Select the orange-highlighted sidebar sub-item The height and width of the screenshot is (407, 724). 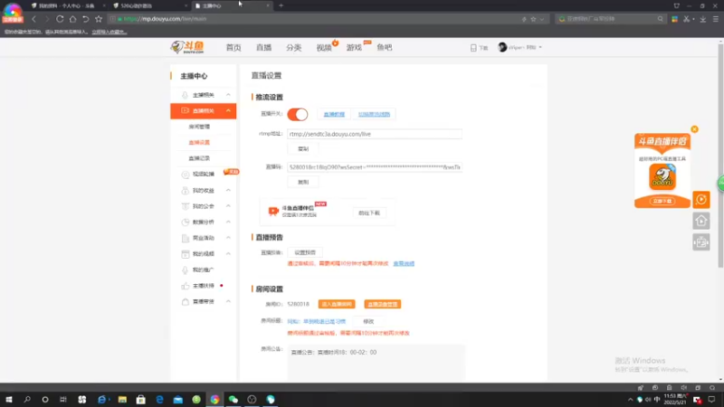click(199, 142)
